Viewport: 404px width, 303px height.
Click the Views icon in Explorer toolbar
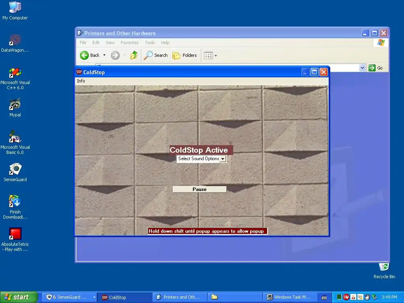(x=208, y=55)
